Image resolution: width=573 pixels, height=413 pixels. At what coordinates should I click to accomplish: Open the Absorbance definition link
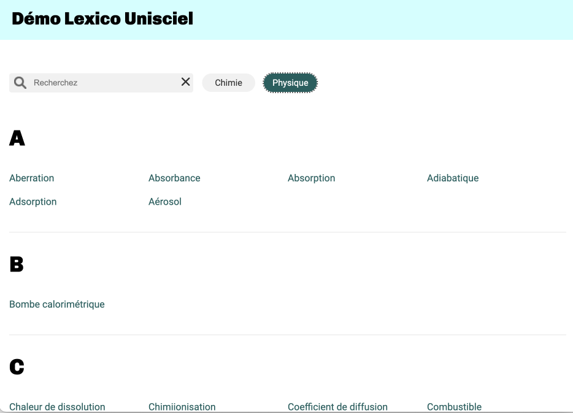174,178
